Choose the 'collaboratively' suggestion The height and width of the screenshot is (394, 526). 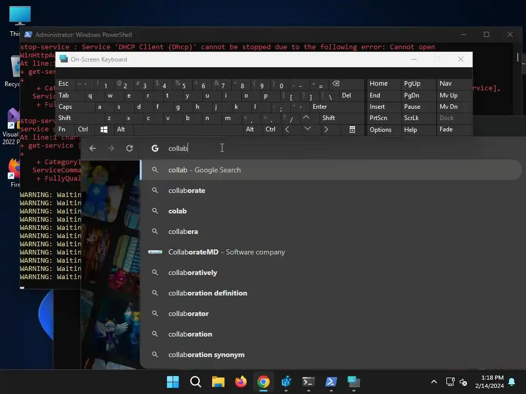tap(331, 272)
